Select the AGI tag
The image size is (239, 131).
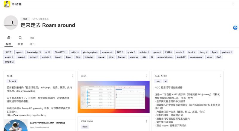pyautogui.click(x=144, y=57)
